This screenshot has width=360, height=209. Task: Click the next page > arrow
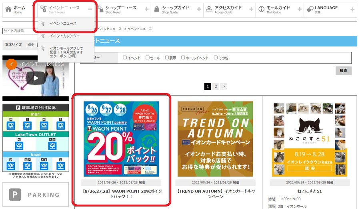point(224,86)
